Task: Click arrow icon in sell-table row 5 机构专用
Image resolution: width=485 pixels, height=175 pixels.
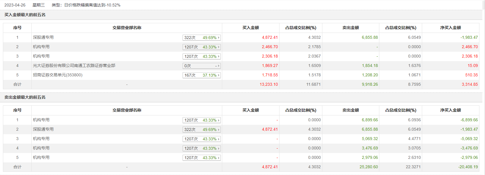Action: tap(219, 158)
